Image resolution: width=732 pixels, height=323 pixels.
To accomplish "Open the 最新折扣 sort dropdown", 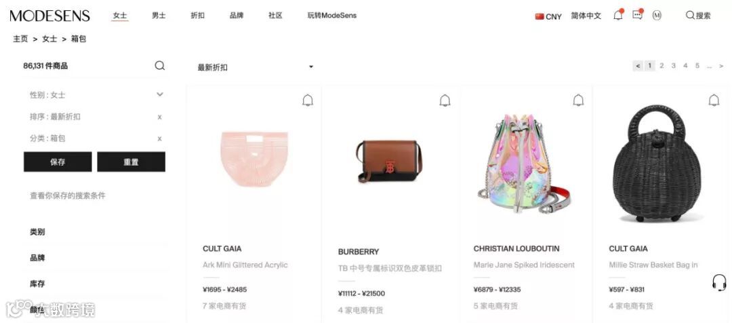I will pos(256,67).
